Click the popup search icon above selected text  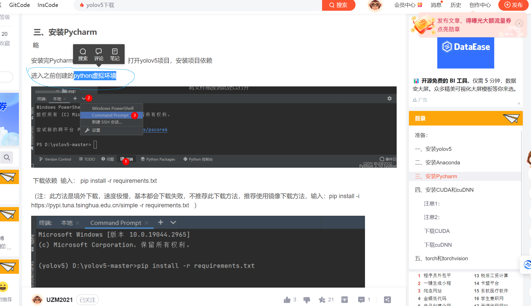coord(83,54)
